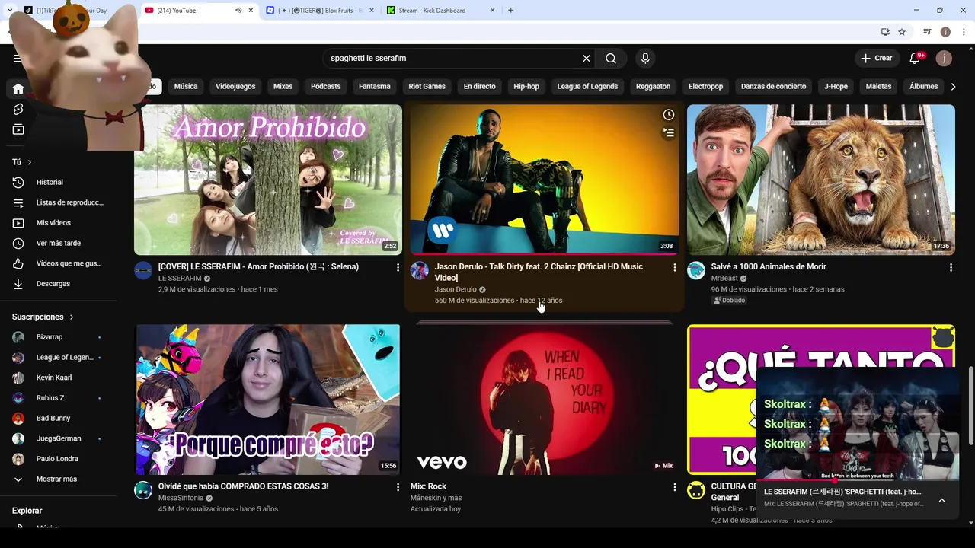Open the notifications bell
This screenshot has height=548, width=975.
tap(916, 59)
